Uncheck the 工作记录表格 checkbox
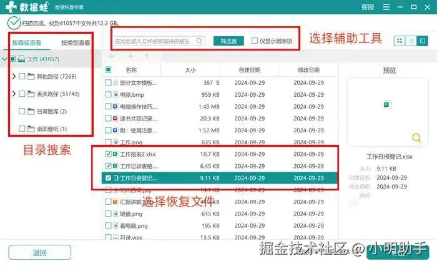This screenshot has width=437, height=266. click(x=108, y=166)
